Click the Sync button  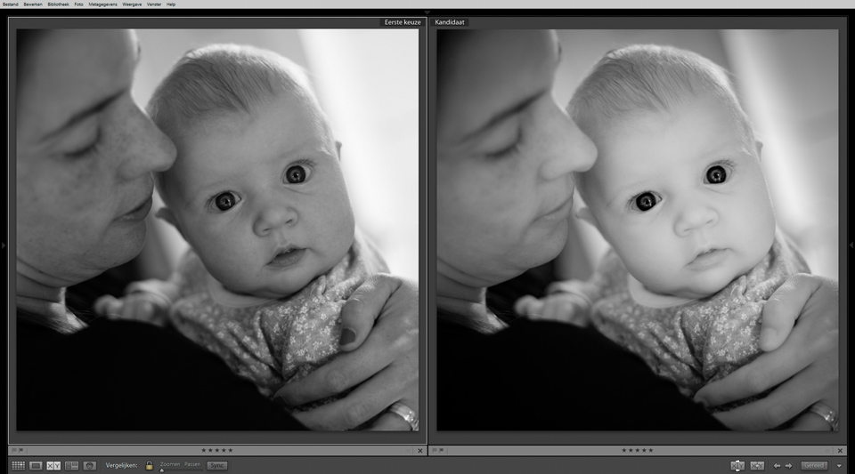[217, 465]
